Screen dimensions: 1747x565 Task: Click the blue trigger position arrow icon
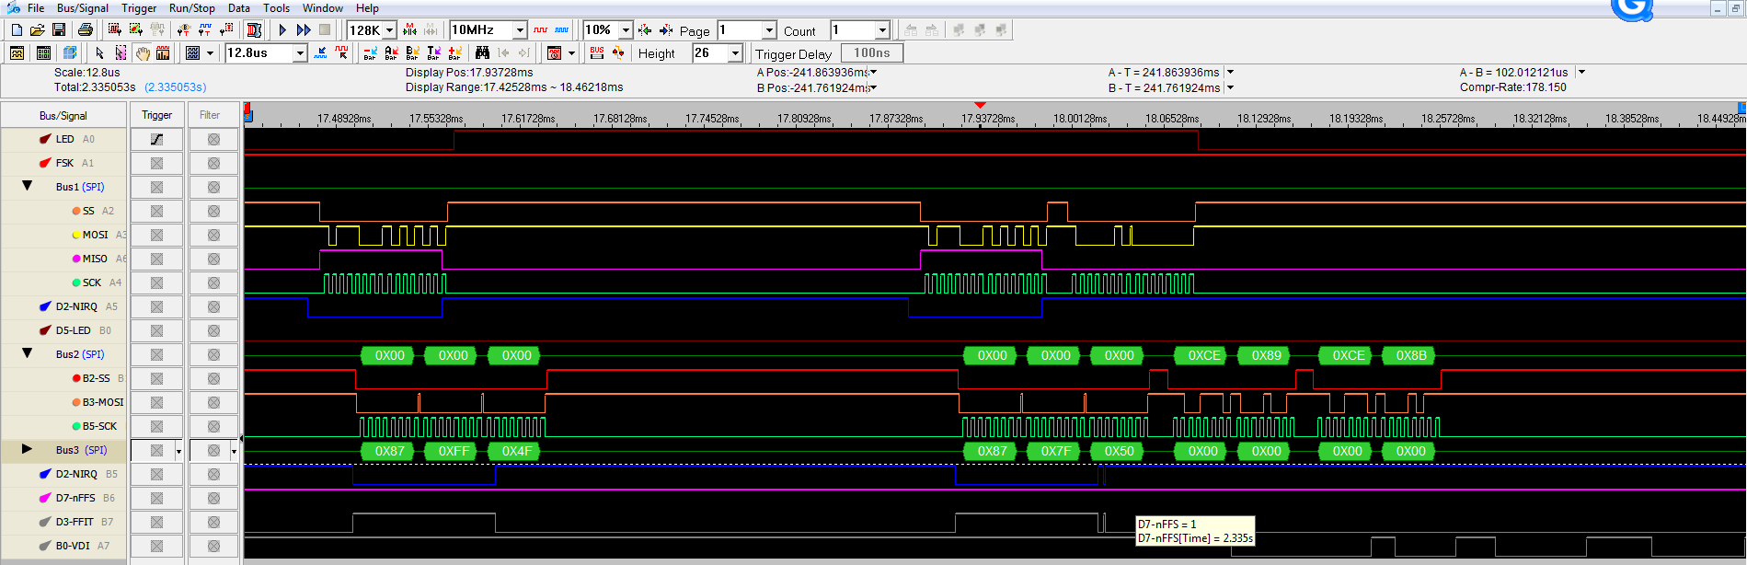(666, 30)
